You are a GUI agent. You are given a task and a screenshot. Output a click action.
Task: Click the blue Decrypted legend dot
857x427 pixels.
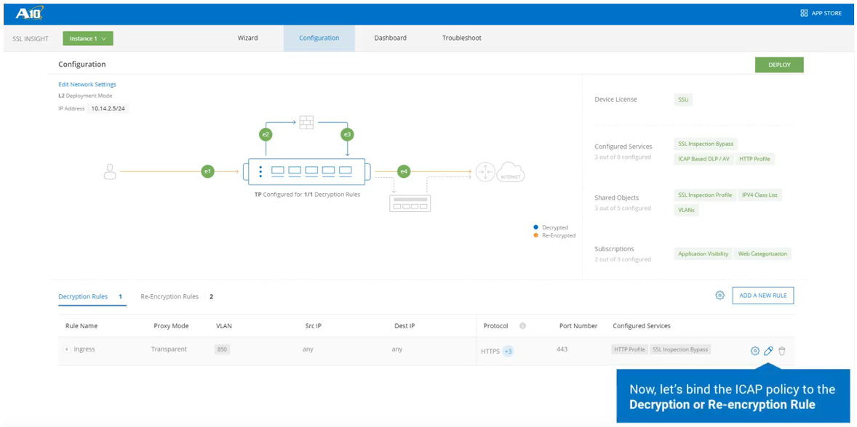pos(535,227)
